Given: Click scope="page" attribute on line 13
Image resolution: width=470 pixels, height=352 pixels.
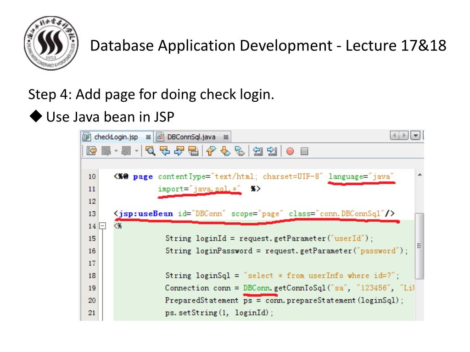Looking at the screenshot, I should click(x=257, y=214).
